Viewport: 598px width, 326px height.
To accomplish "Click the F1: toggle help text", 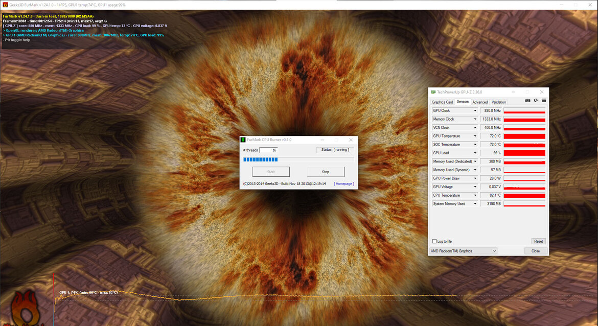I will [16, 40].
